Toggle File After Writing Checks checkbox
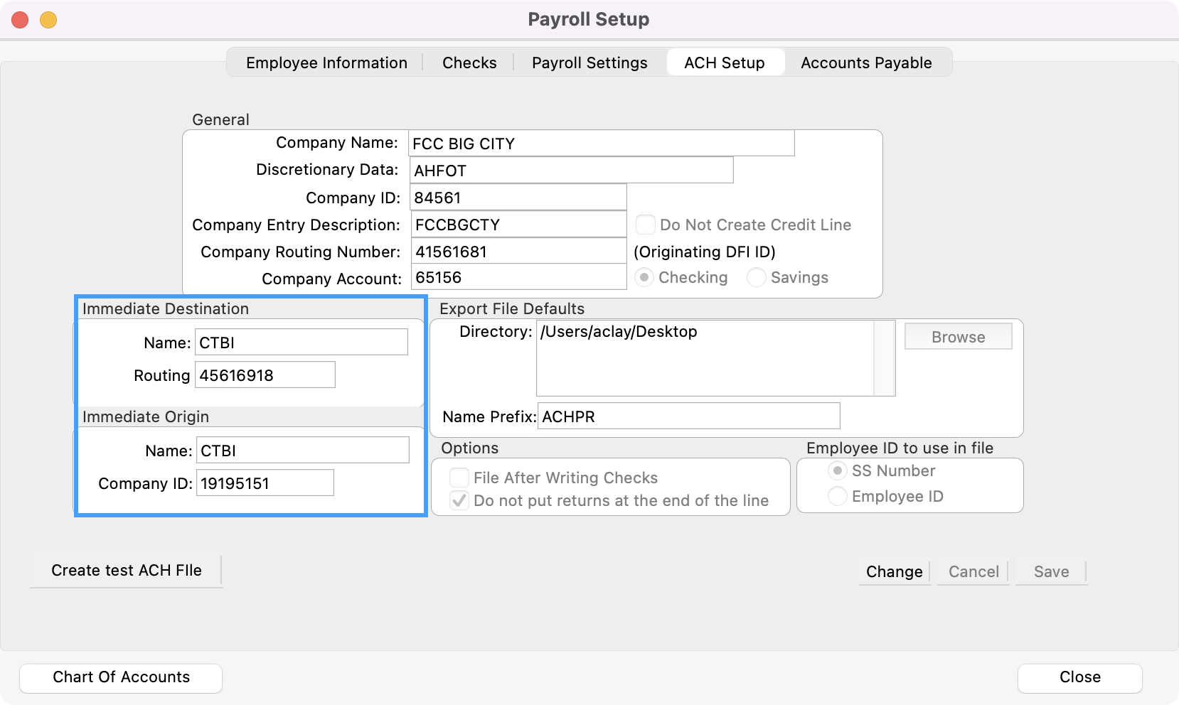 (459, 478)
